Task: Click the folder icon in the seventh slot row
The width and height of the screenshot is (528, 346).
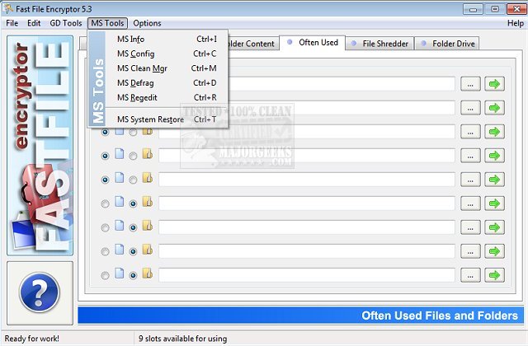Action: (x=148, y=225)
